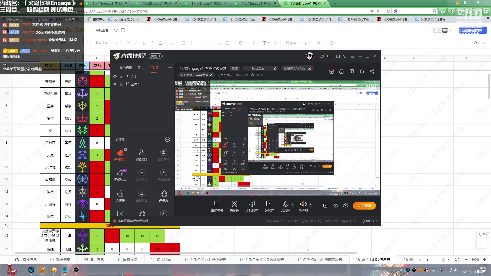491x276 pixels.
Task: Expand the collapsed toolbar chevron
Action: click(484, 43)
